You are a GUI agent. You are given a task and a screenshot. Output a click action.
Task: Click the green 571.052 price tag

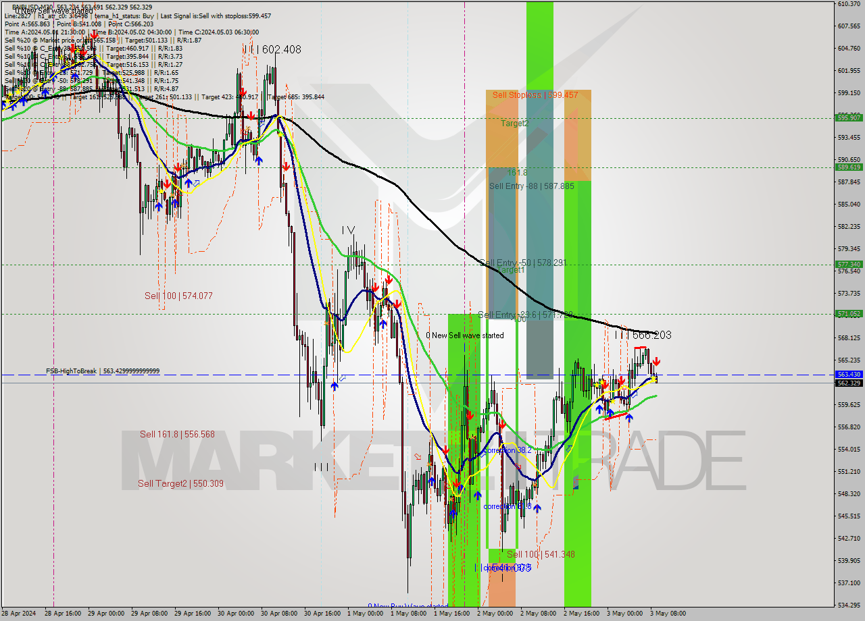pyautogui.click(x=849, y=313)
